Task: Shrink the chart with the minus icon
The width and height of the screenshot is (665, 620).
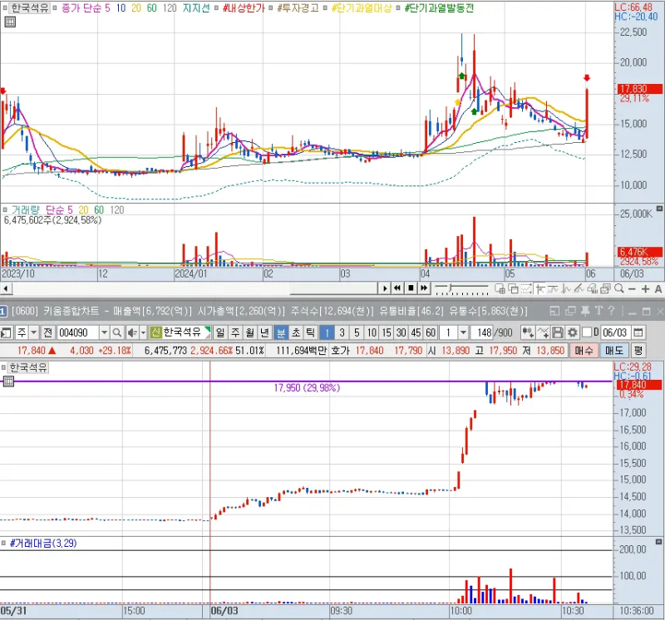Action: [632, 289]
